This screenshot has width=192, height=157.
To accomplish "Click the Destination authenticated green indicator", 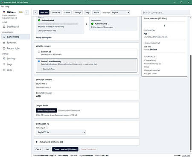I will [x=92, y=24].
